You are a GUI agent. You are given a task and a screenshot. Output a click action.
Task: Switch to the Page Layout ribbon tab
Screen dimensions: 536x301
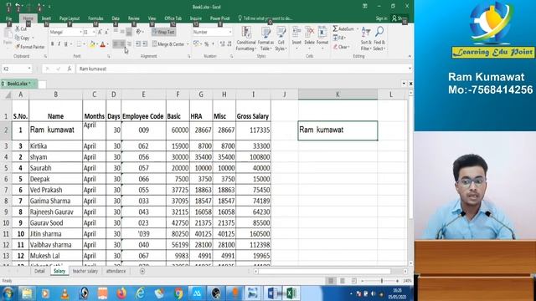coord(70,18)
